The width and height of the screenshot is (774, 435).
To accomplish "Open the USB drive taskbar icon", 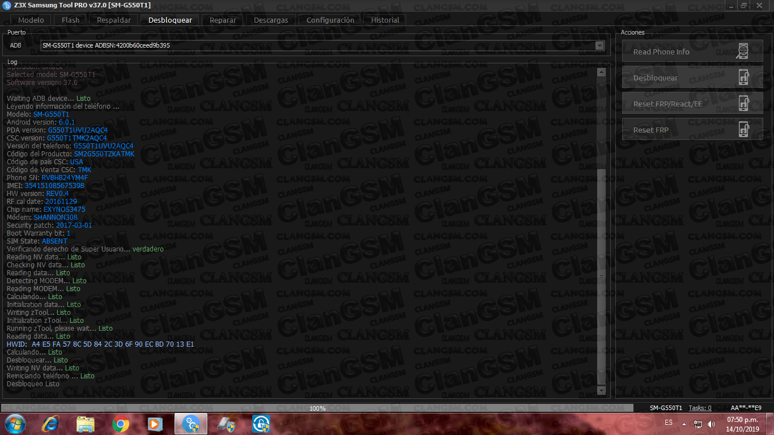I will coord(226,424).
